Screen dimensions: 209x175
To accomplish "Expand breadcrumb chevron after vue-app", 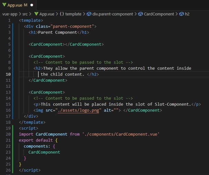I will click(20, 14).
